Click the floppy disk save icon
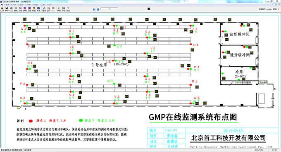This screenshot has width=281, height=152. pyautogui.click(x=7, y=8)
